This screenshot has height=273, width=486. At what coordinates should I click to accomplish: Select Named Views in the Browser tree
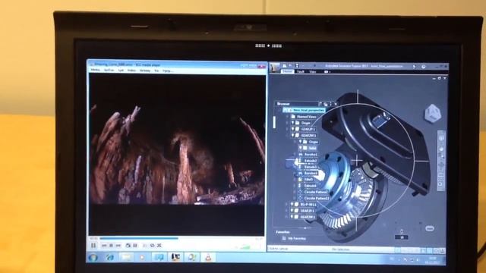[307, 117]
